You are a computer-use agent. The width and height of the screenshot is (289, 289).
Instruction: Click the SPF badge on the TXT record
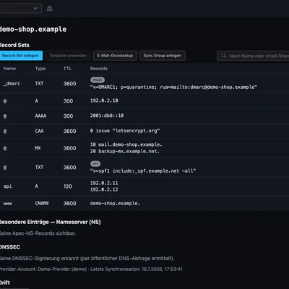click(95, 163)
